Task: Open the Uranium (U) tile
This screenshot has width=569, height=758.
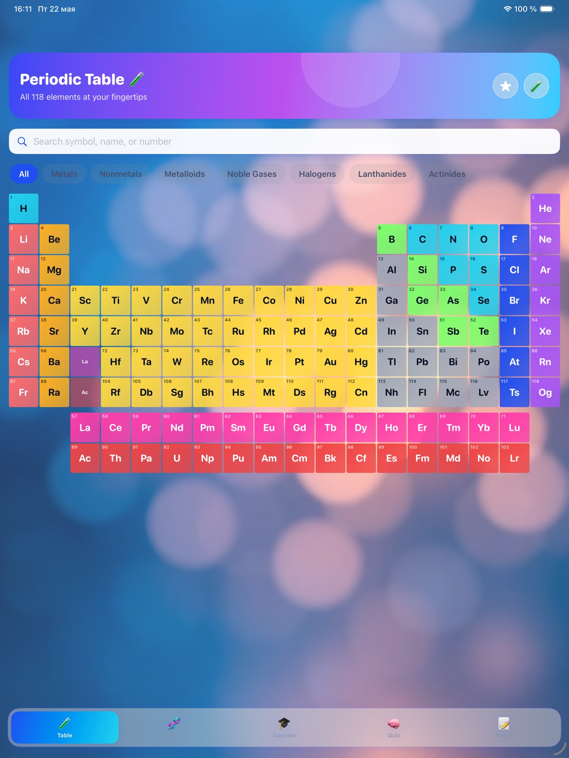Action: point(177,458)
